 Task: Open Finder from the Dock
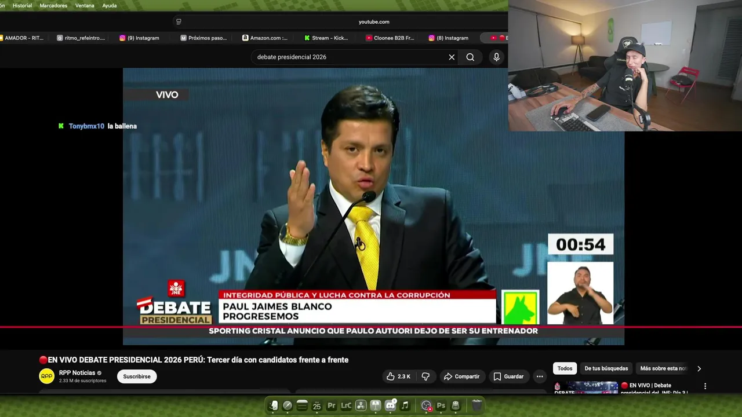click(x=273, y=405)
